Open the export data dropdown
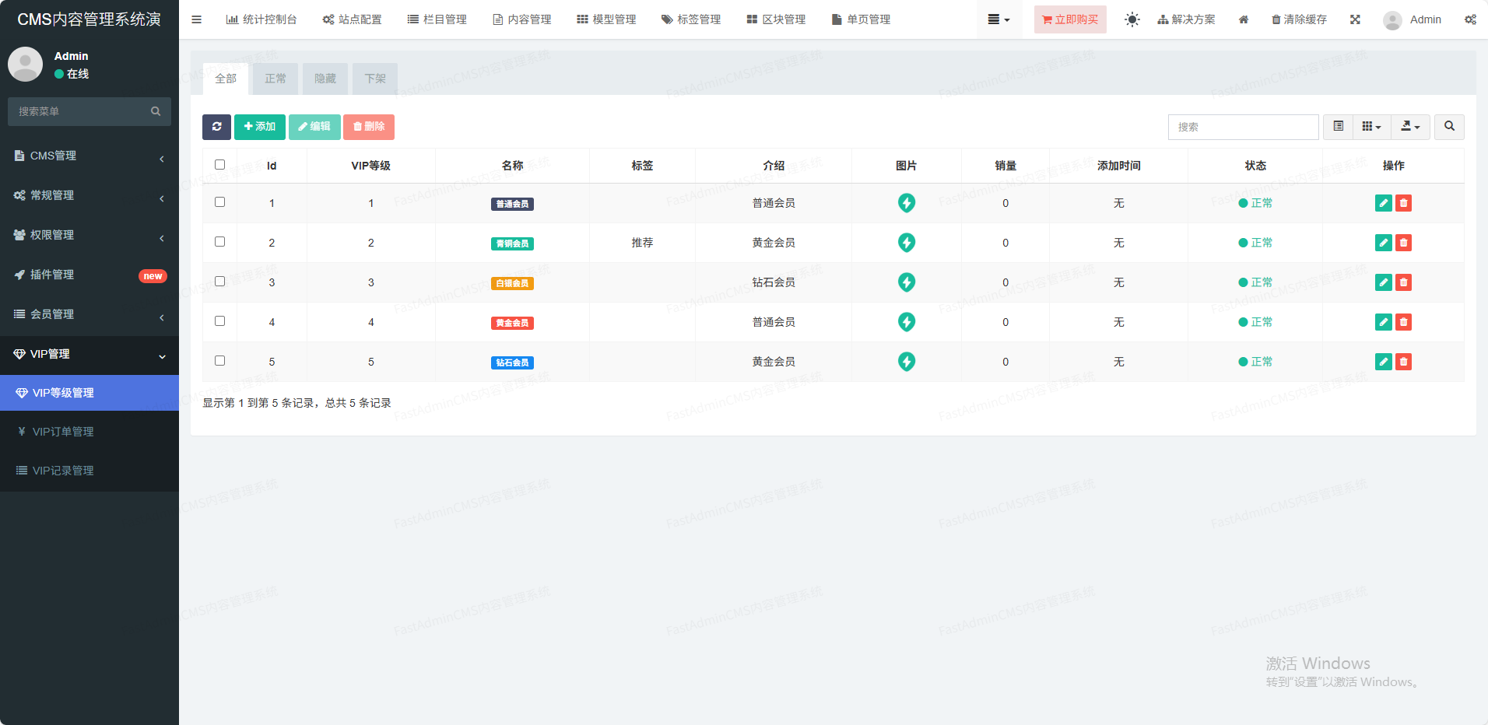The image size is (1488, 725). [x=1410, y=127]
